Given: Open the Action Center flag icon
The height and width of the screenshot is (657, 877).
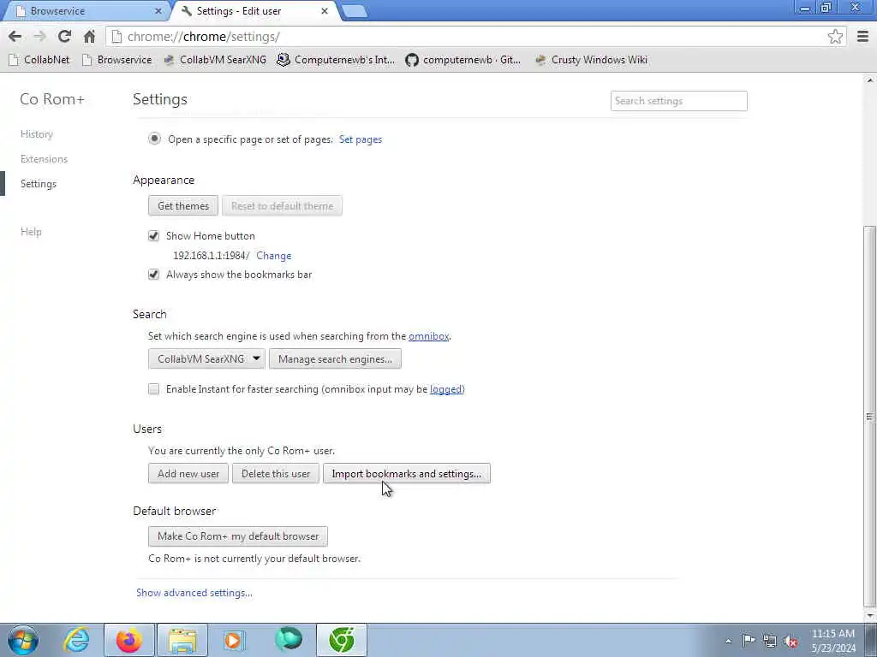Looking at the screenshot, I should 749,641.
